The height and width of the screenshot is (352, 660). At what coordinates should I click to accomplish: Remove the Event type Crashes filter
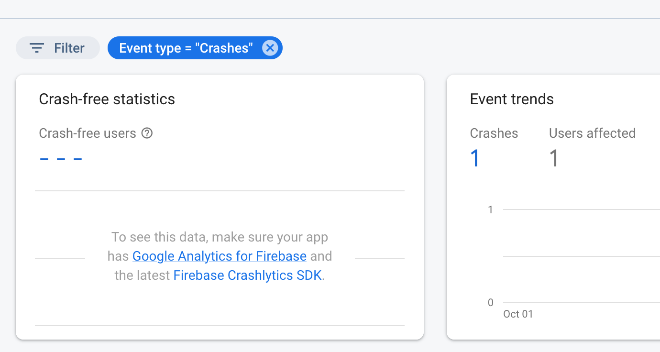point(270,48)
